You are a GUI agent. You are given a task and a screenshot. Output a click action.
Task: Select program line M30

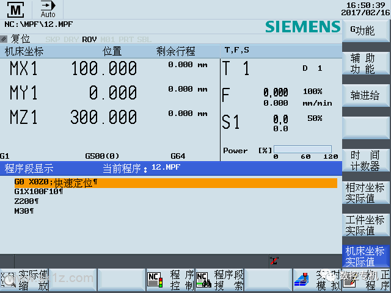(24, 211)
